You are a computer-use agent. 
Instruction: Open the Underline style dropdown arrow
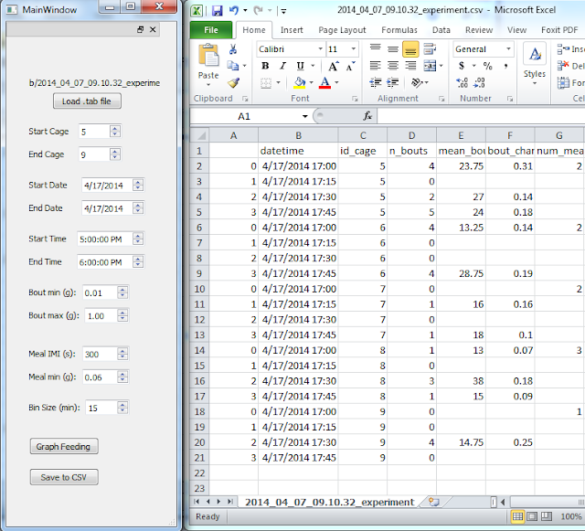point(313,66)
